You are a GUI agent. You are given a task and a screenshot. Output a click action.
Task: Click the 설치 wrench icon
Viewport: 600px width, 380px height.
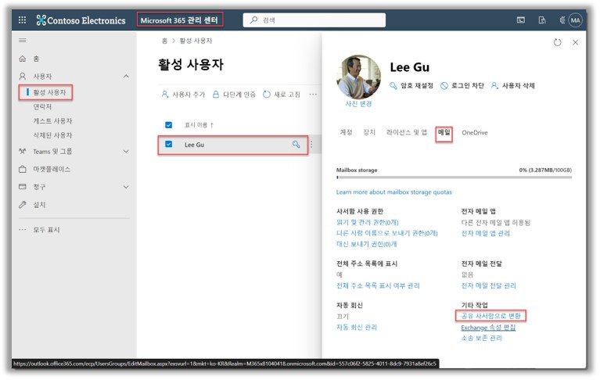(23, 205)
